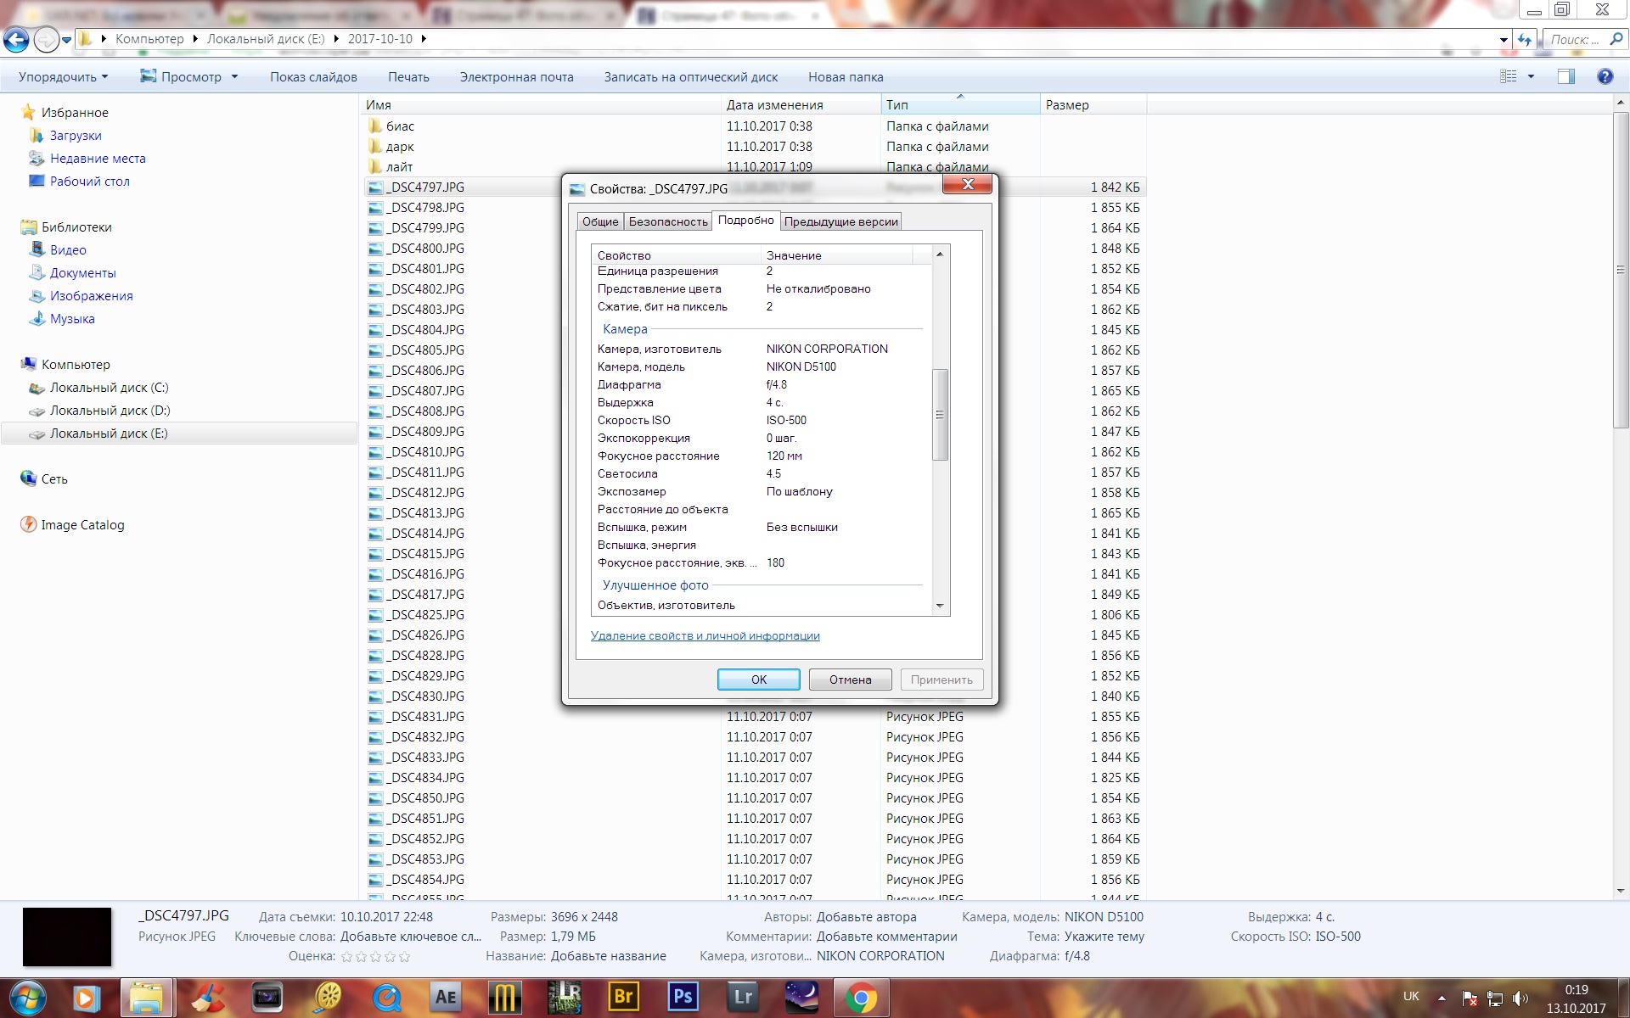Launch Photoshop from the taskbar
This screenshot has height=1018, width=1630.
[683, 997]
